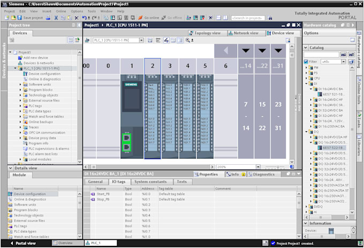The height and width of the screenshot is (248, 364).
Task: Click the Online & diagnostics icon in project tree
Action: pyautogui.click(x=25, y=79)
